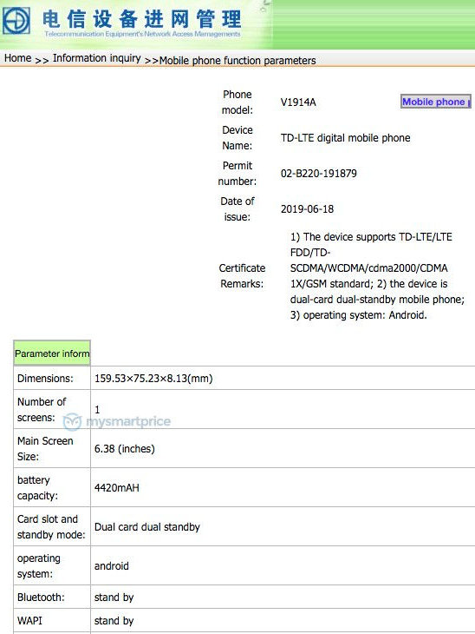Open the Home breadcrumb link
The image size is (475, 634).
17,58
